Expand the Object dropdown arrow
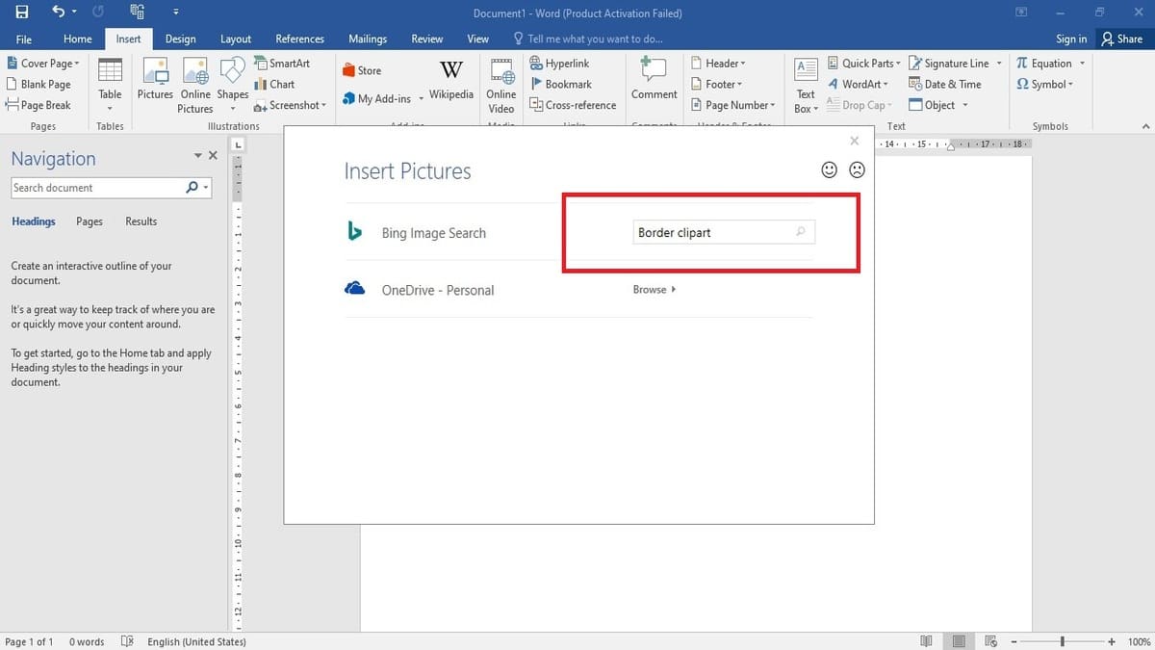 pyautogui.click(x=964, y=105)
